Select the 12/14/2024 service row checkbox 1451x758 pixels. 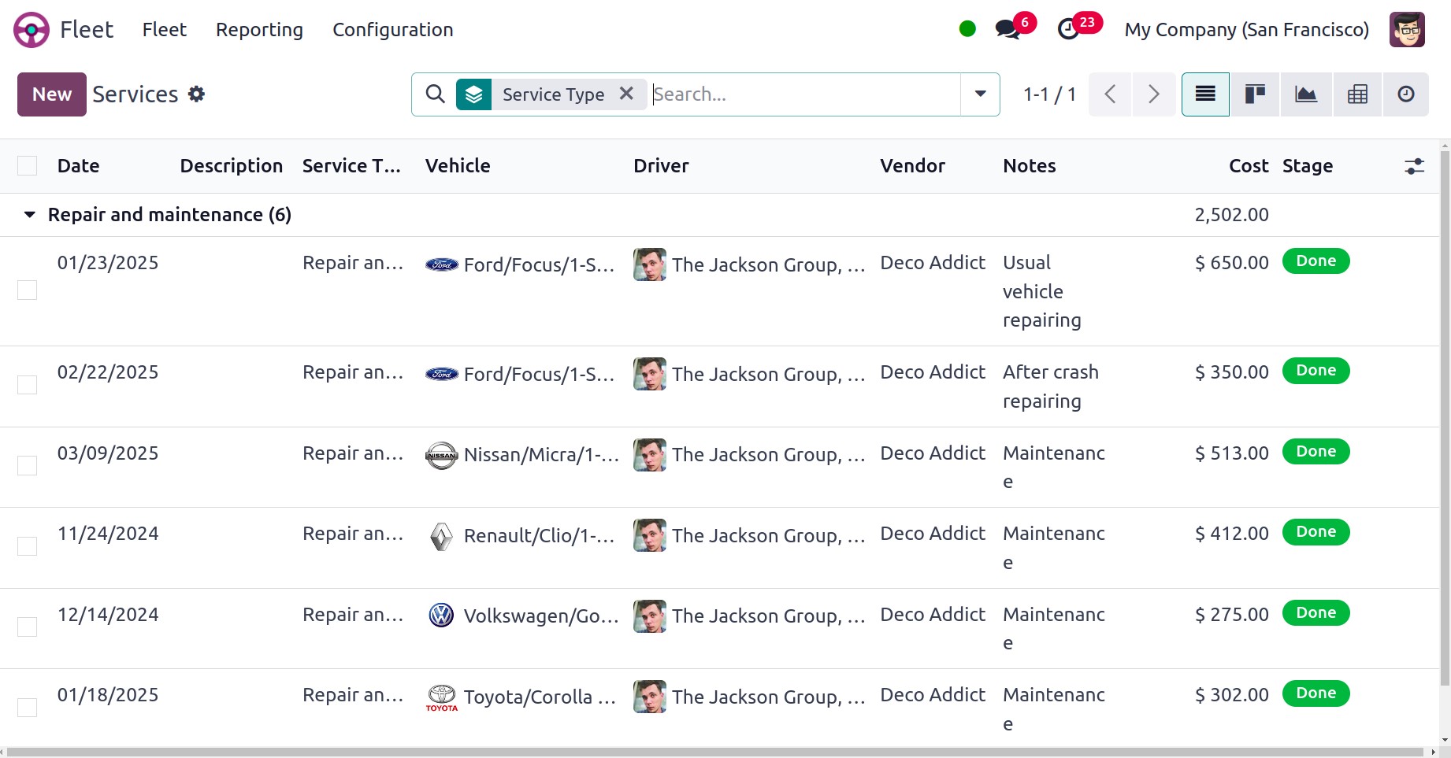pyautogui.click(x=28, y=627)
